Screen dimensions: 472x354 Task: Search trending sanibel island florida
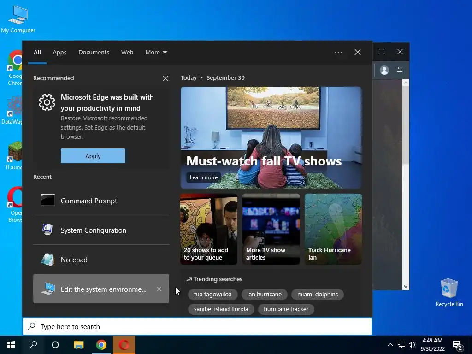pos(221,309)
